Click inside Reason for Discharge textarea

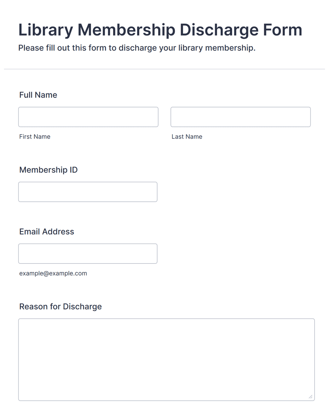(x=166, y=360)
